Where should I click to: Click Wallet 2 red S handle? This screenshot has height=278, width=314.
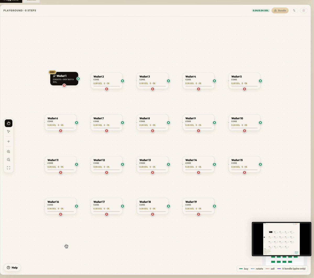(107, 89)
